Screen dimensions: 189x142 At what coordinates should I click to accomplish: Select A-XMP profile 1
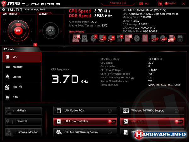pyautogui.click(x=61, y=31)
